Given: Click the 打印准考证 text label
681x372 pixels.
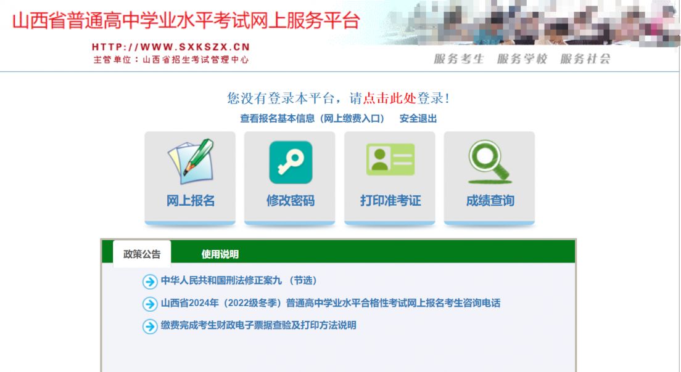Looking at the screenshot, I should pyautogui.click(x=390, y=200).
